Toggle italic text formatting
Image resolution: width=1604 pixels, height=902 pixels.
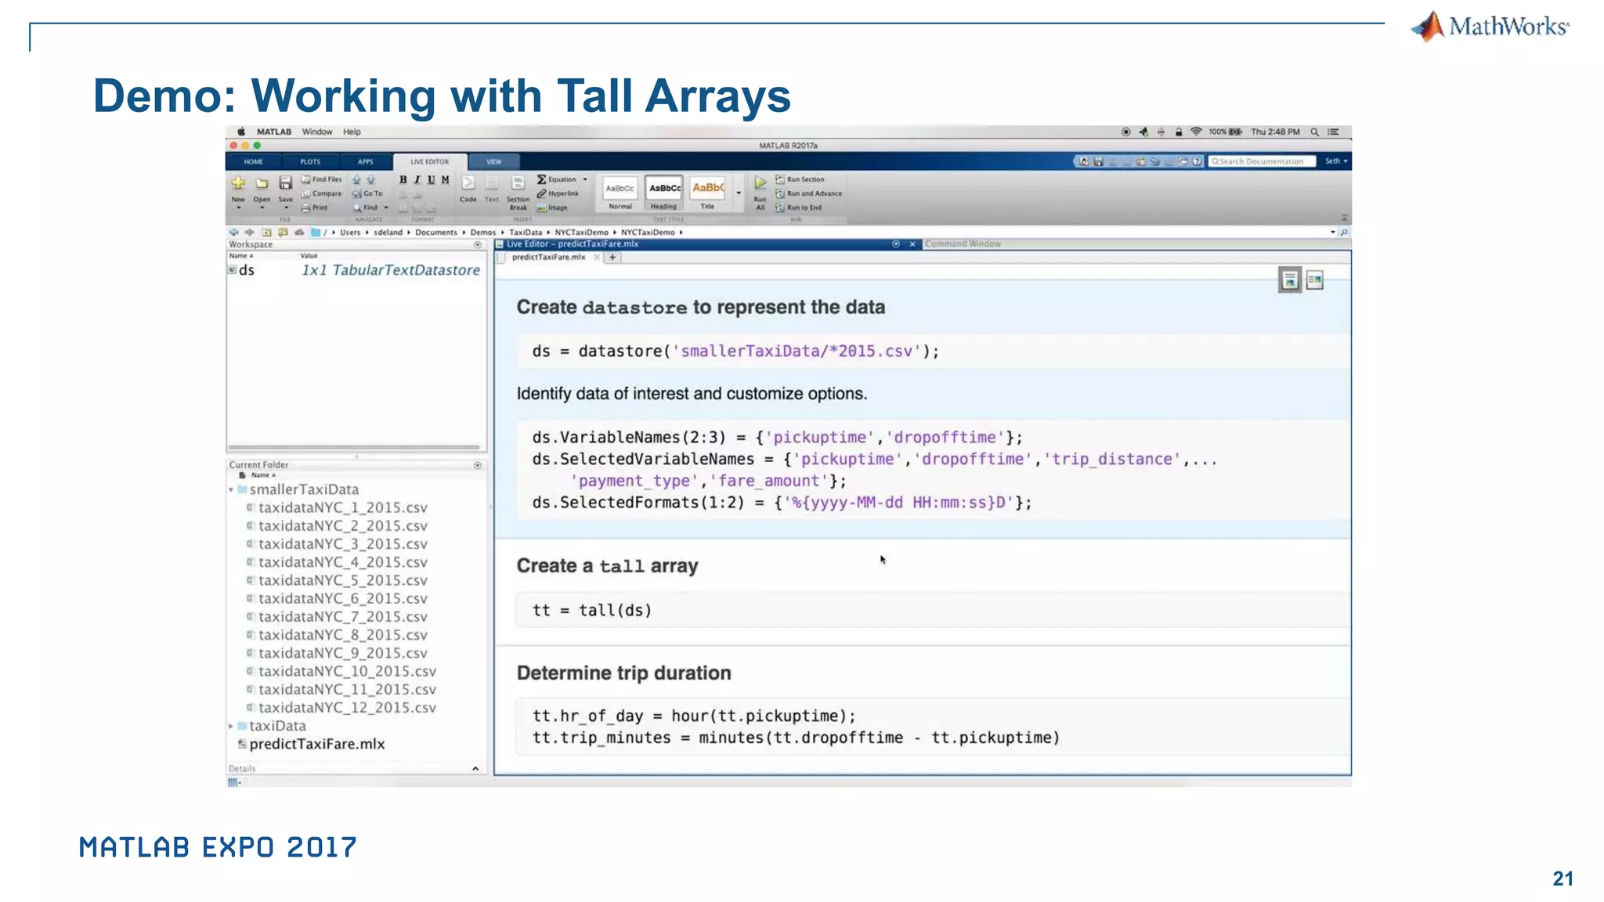[417, 179]
